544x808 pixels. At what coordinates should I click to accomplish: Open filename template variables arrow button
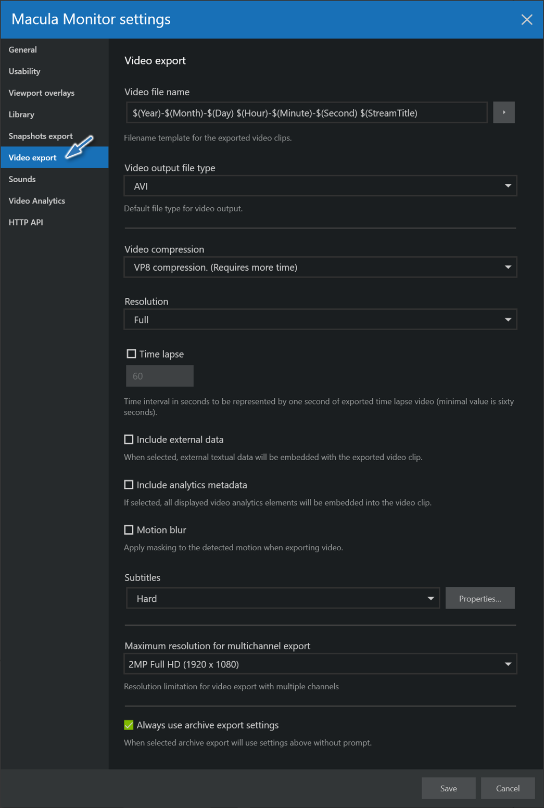[x=503, y=112]
